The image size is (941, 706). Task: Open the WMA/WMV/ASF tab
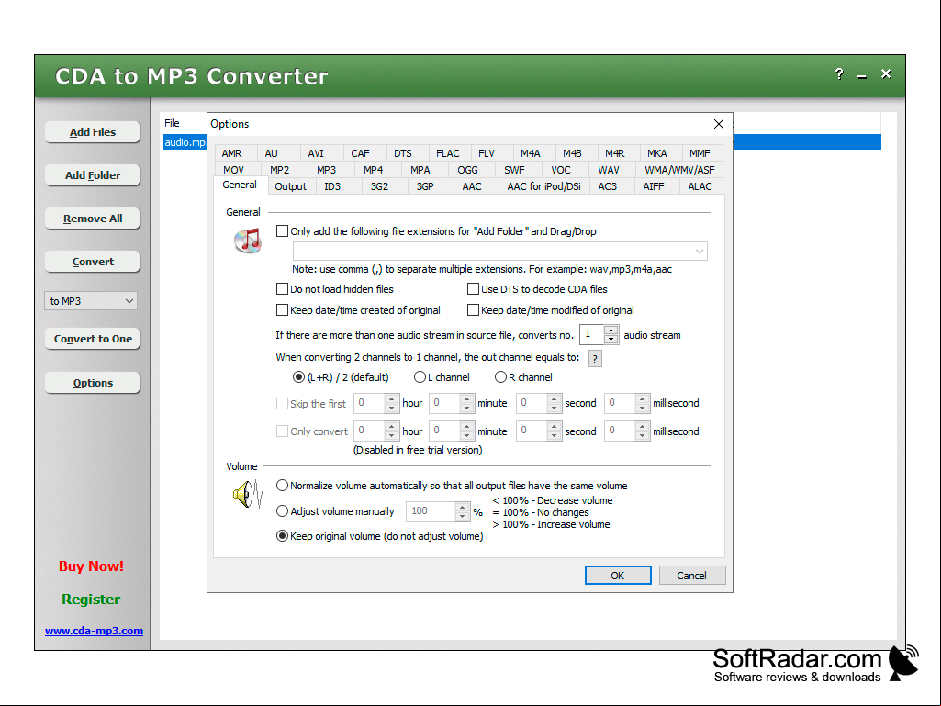coord(679,170)
